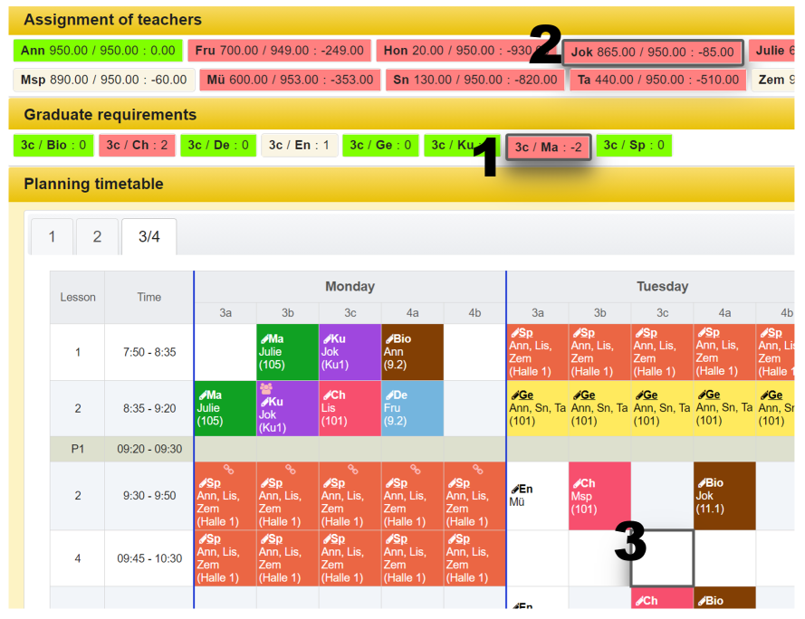Select the 3/4 timetable tab
Screen dimensions: 805x619
149,237
